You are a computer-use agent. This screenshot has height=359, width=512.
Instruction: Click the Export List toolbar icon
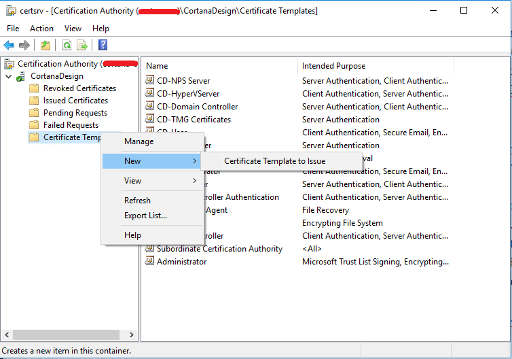pos(82,45)
